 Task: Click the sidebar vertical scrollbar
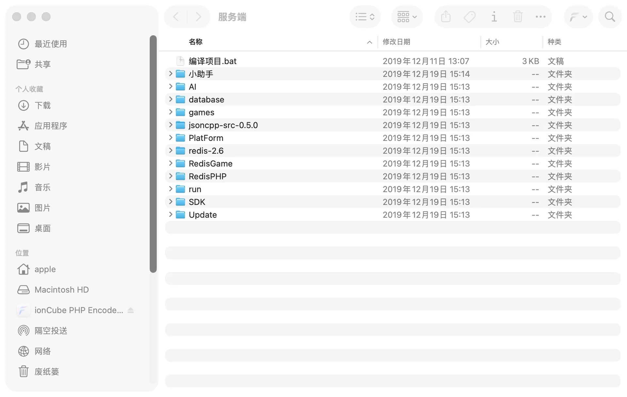(x=153, y=154)
